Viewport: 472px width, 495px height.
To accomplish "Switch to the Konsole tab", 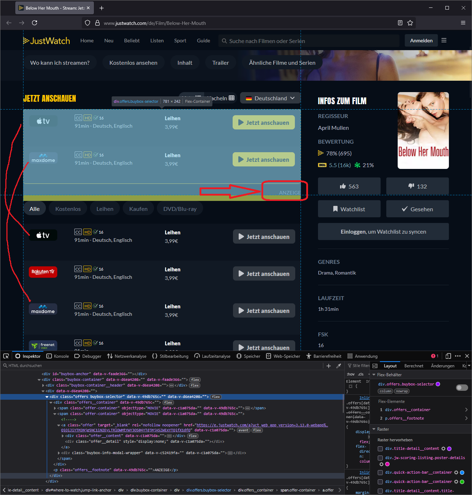I will (x=58, y=356).
